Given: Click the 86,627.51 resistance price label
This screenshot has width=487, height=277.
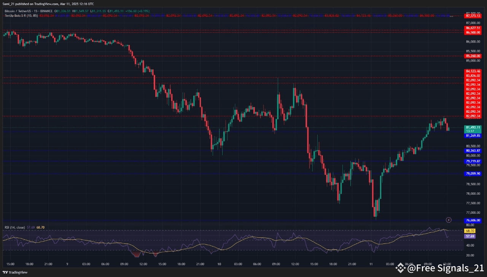Looking at the screenshot, I should [473, 28].
